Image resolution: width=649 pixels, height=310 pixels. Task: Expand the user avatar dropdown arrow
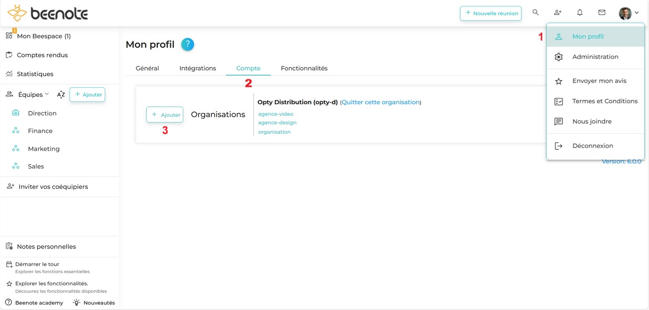click(x=637, y=13)
